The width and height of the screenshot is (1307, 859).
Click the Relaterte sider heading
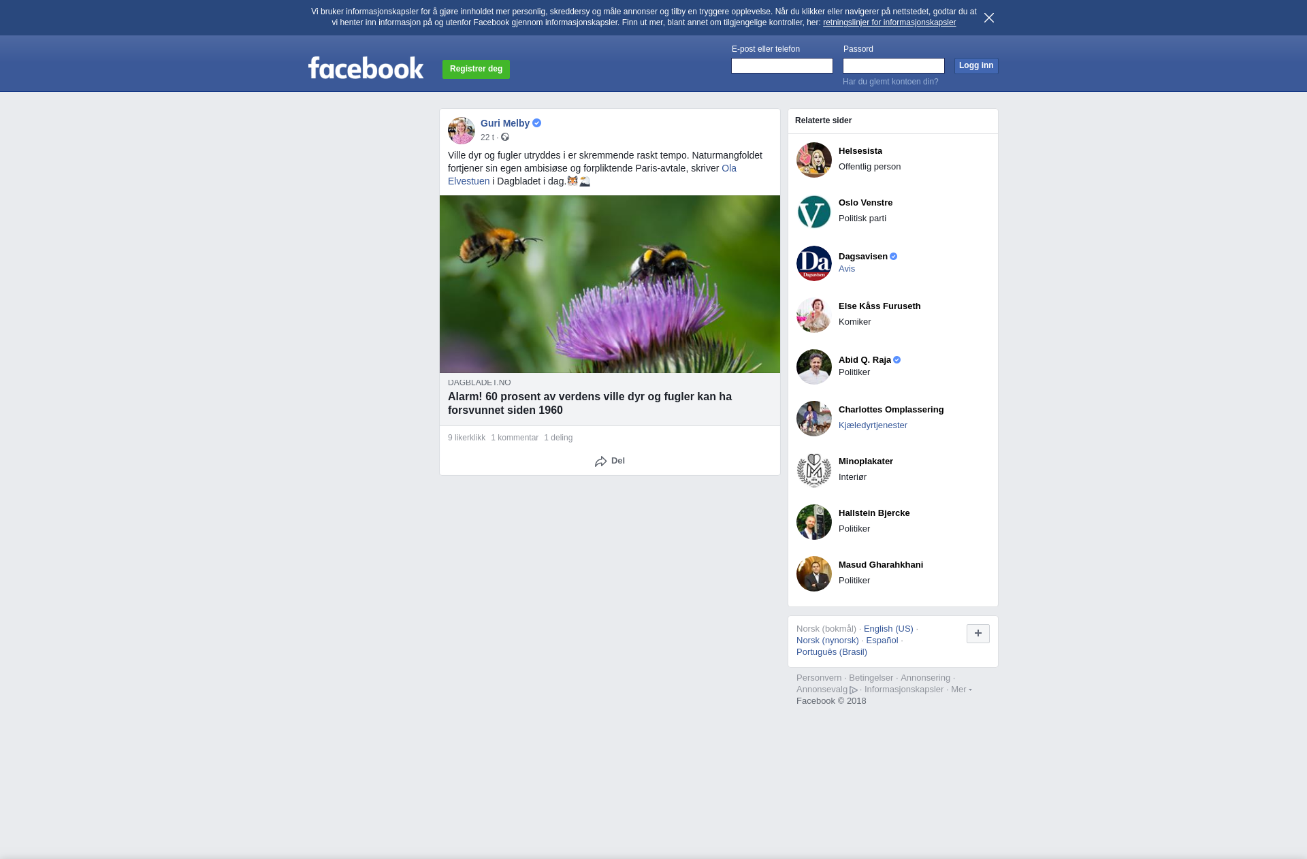click(823, 120)
